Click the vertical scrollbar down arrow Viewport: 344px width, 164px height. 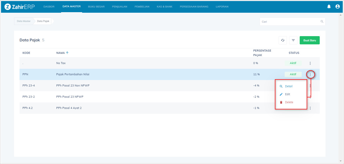coord(340,161)
